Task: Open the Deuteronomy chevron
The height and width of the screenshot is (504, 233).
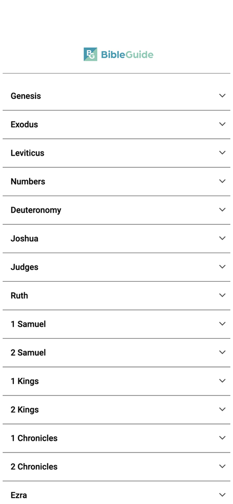Action: (x=222, y=210)
